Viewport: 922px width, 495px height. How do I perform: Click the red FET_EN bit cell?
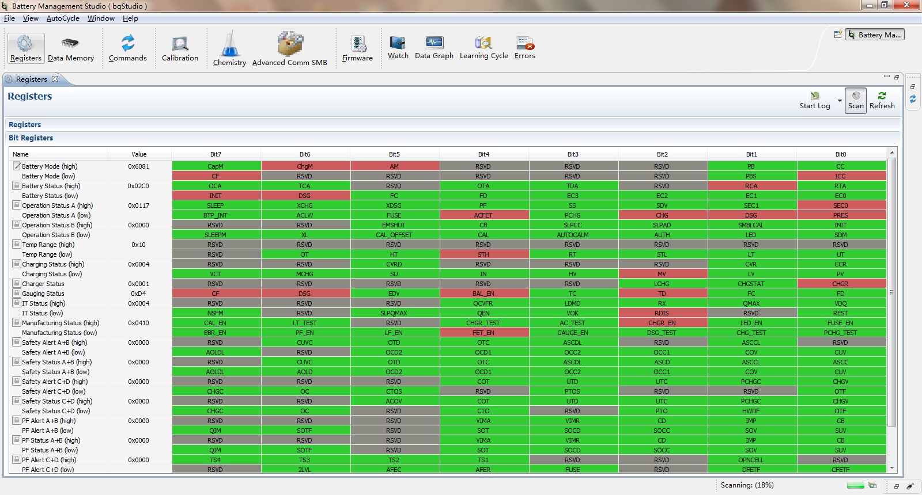(484, 333)
